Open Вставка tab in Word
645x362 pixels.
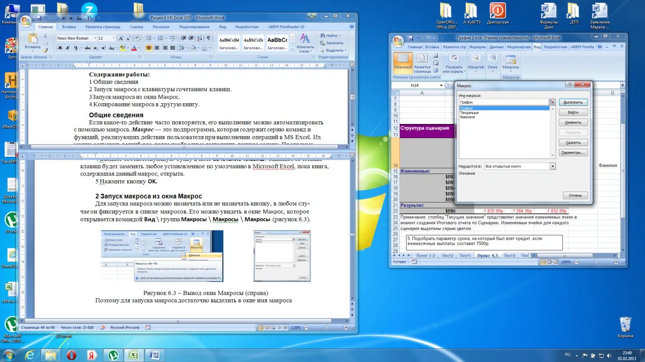point(69,27)
